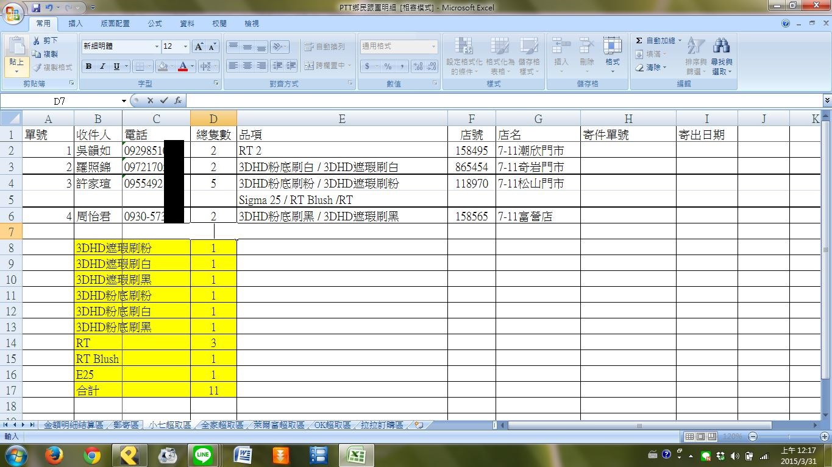832x467 pixels.
Task: Toggle Underline formatting
Action: [116, 66]
